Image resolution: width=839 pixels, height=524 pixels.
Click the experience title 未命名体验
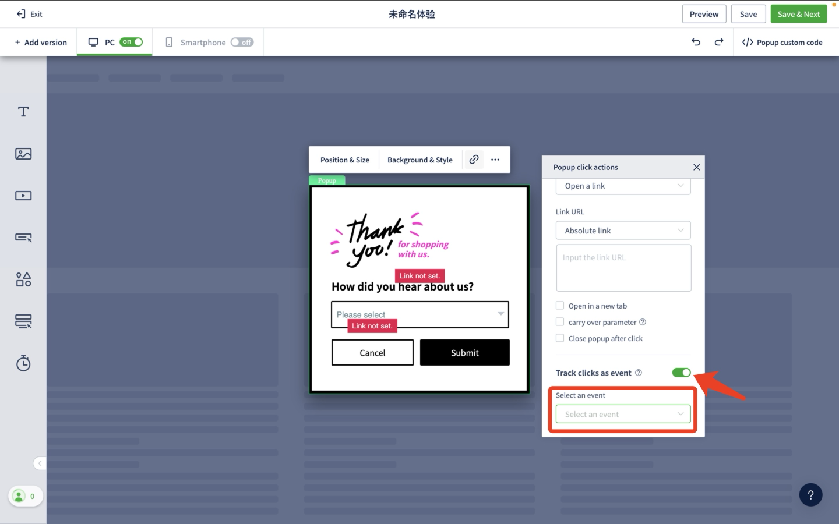click(412, 14)
